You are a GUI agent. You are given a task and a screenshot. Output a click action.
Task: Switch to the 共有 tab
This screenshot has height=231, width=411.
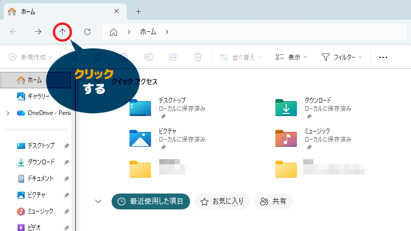click(273, 201)
